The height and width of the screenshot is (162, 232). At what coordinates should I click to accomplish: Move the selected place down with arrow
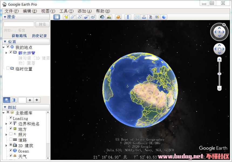[x=37, y=100]
